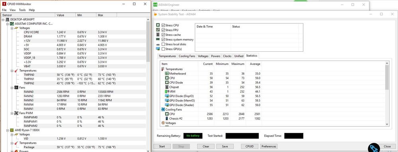The height and width of the screenshot is (152, 398).
Task: Collapse the AMD Ryzen 7 1800X node
Action: click(8, 130)
